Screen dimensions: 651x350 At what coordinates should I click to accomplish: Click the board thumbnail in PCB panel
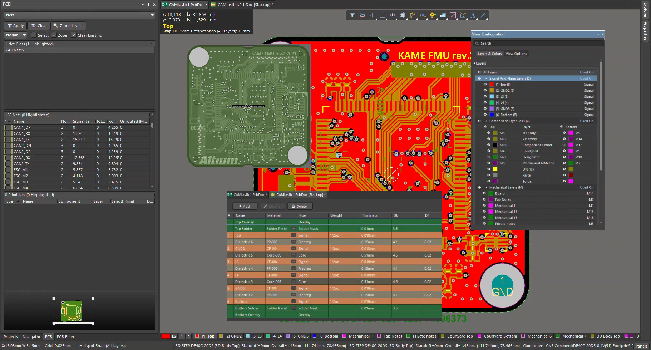tap(71, 311)
